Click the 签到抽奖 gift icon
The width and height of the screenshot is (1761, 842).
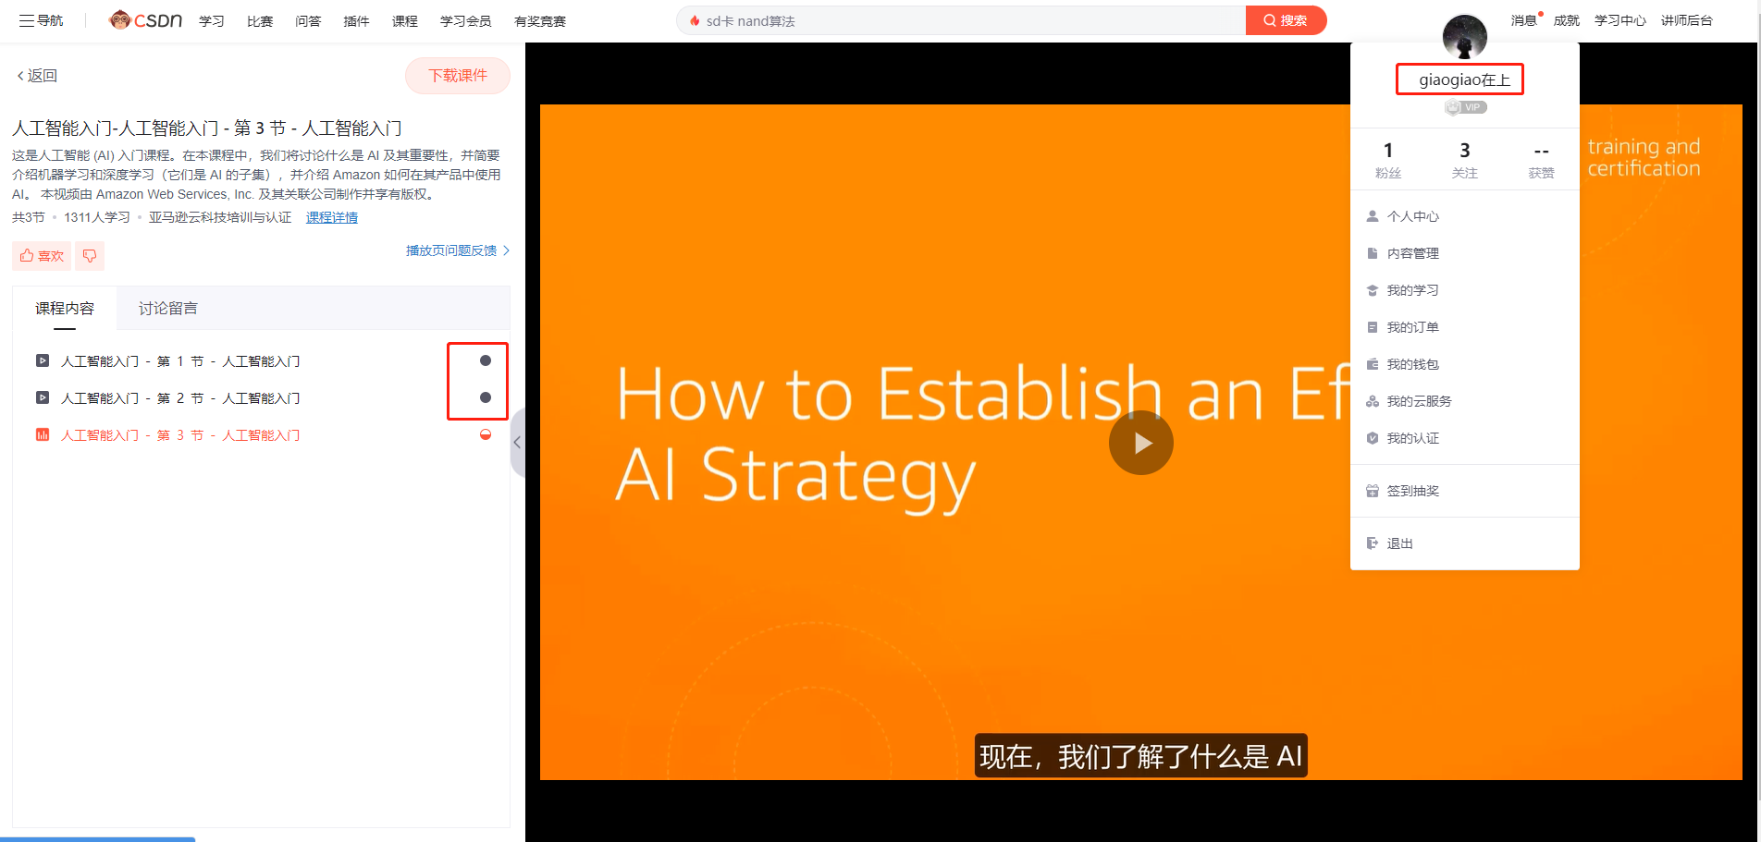click(x=1373, y=491)
